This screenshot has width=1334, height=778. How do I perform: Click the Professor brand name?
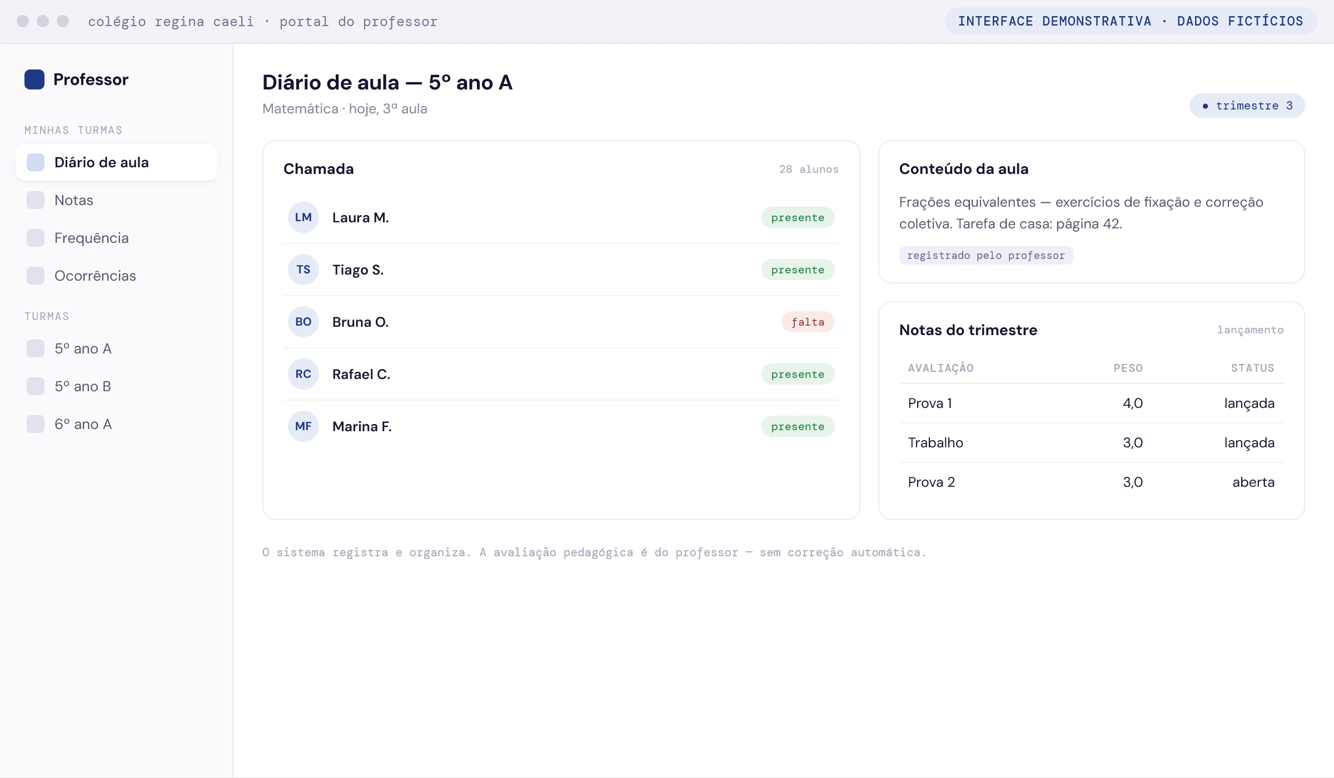(91, 79)
